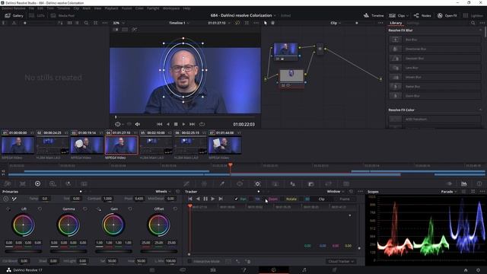Reset the Offset wheel
The height and width of the screenshot is (274, 487).
pyautogui.click(x=175, y=209)
